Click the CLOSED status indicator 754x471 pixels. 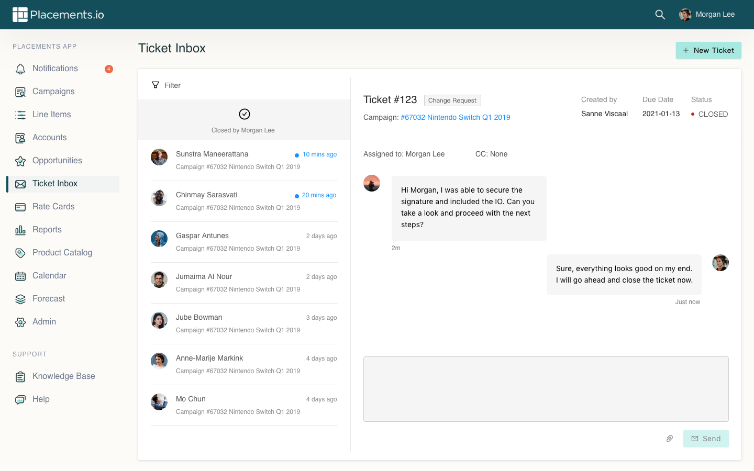coord(709,114)
